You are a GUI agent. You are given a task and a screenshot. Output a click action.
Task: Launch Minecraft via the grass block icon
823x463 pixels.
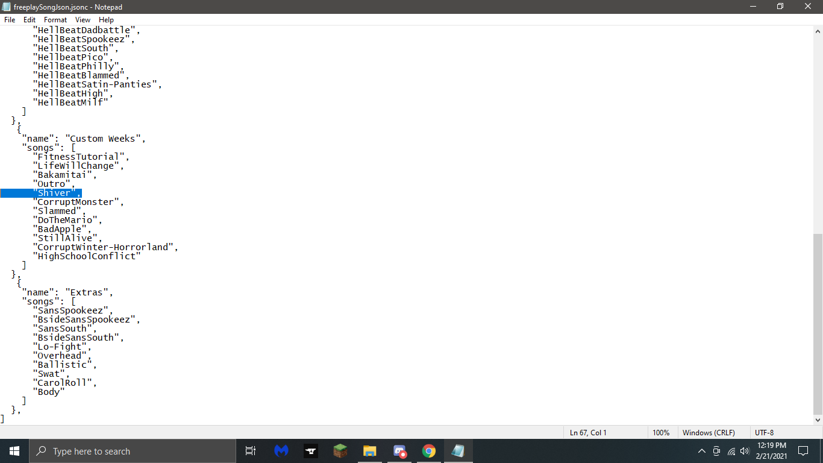pyautogui.click(x=339, y=451)
